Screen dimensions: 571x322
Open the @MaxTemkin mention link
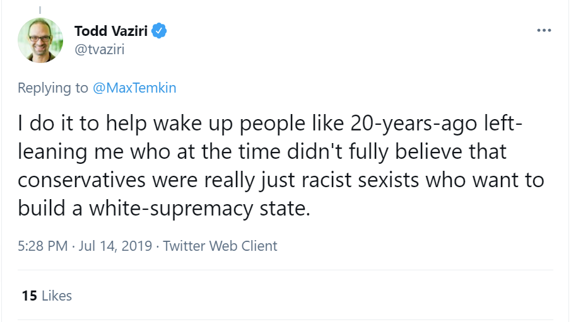coord(134,88)
